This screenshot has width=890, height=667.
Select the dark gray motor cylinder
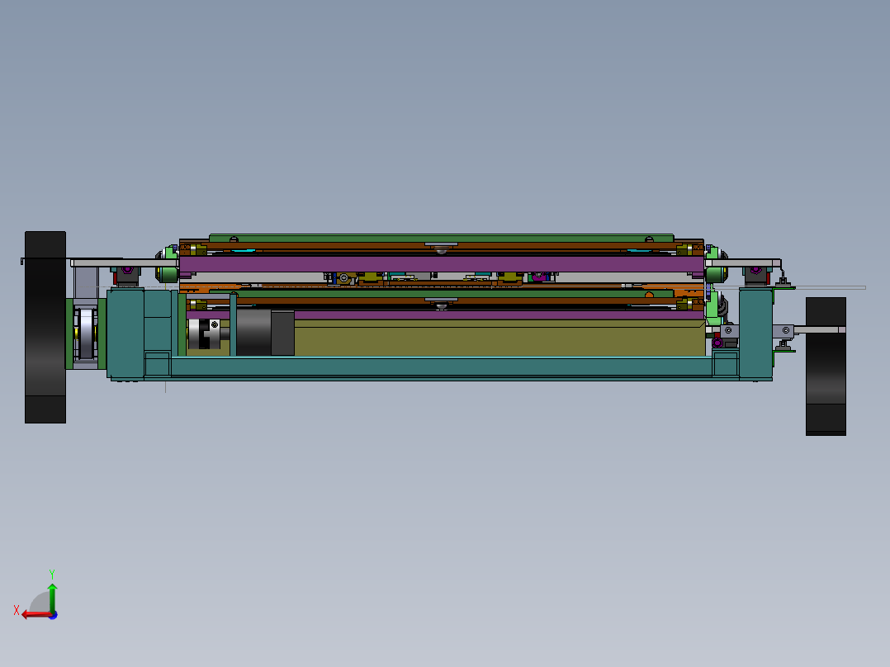[x=253, y=332]
